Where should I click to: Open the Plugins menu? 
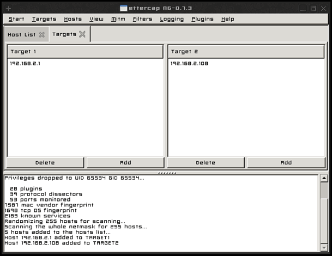(202, 19)
